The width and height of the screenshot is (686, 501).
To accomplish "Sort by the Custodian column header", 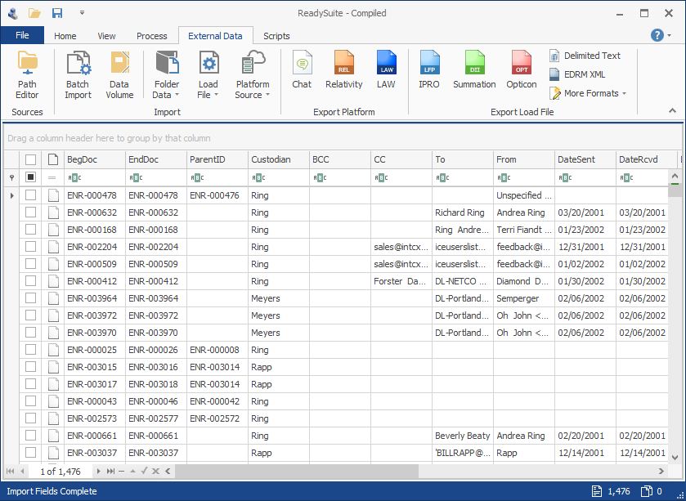I will (x=279, y=159).
